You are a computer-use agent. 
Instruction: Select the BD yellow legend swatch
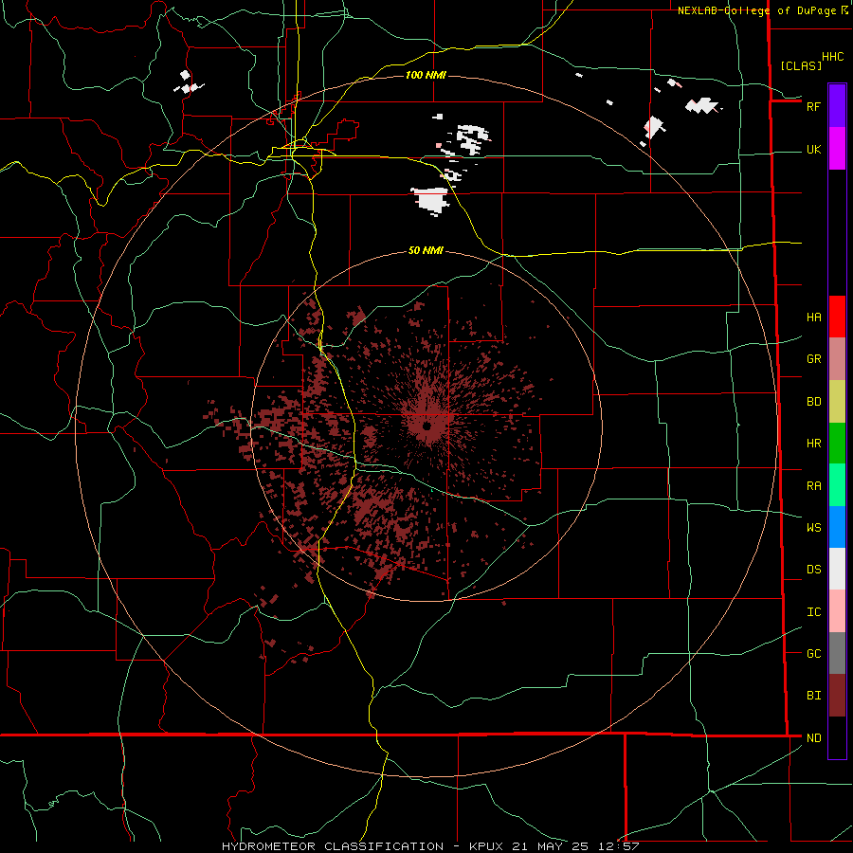(x=837, y=402)
